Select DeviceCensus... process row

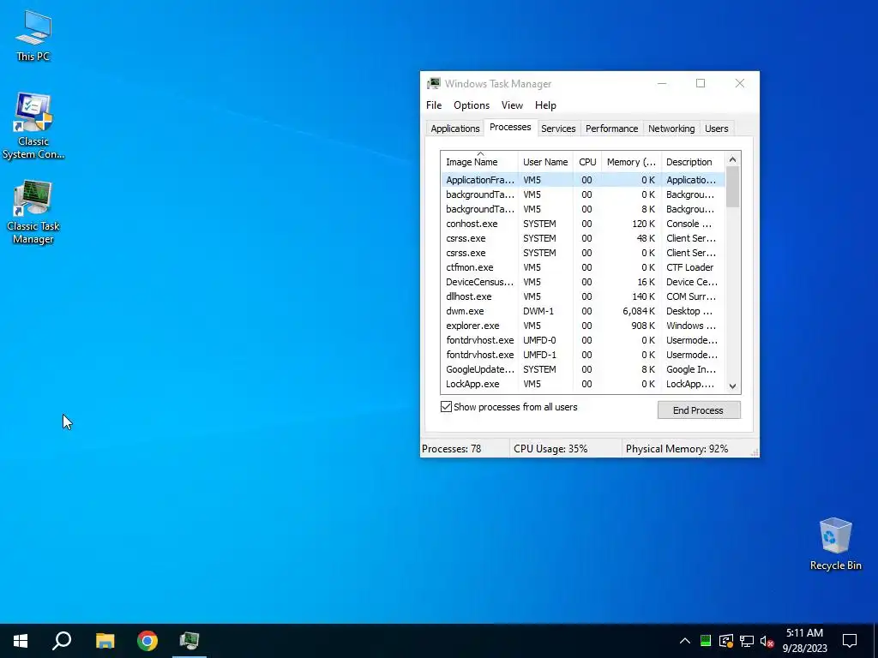click(582, 281)
